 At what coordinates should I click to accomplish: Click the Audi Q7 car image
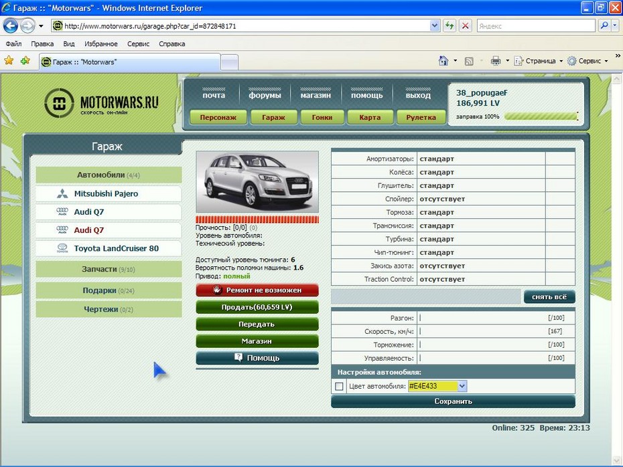(x=257, y=182)
